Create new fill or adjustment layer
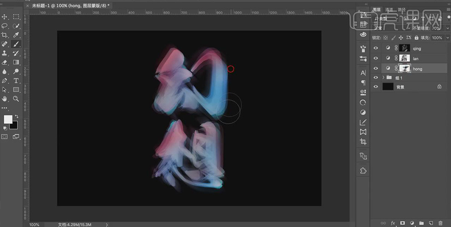The width and height of the screenshot is (451, 227). click(412, 223)
